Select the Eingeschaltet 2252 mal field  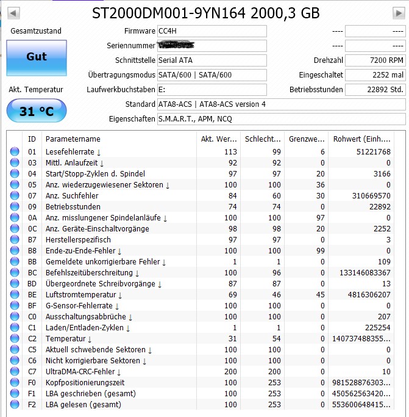coord(375,75)
